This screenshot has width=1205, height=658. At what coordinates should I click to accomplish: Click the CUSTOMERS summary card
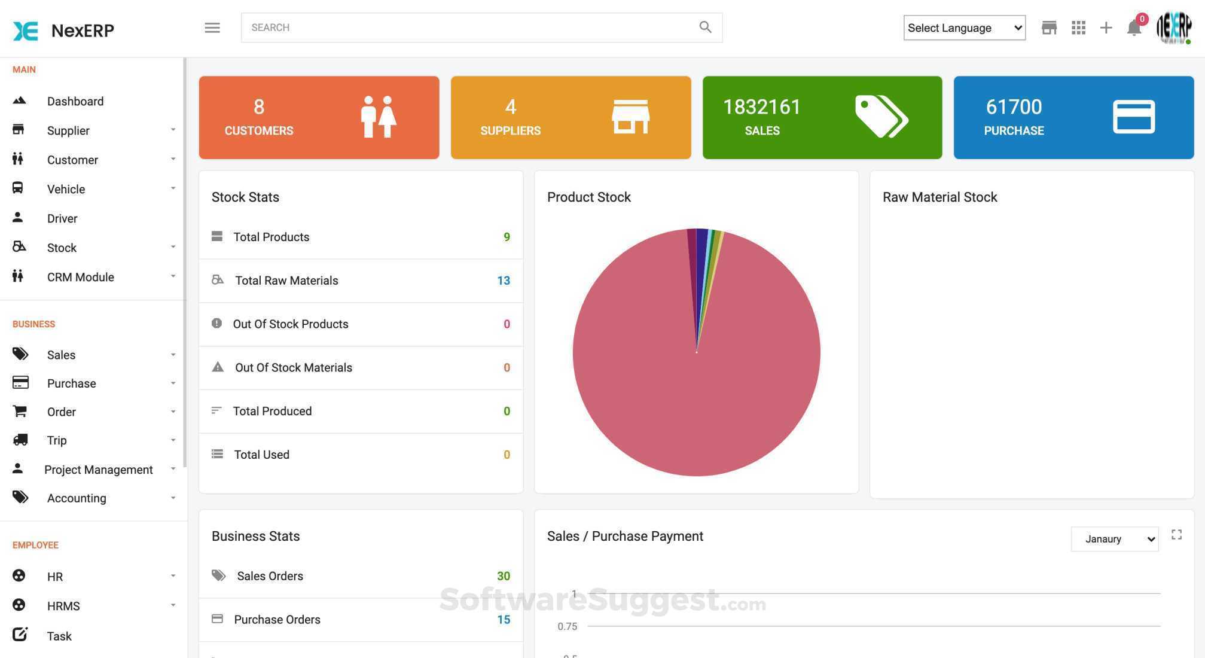click(319, 117)
